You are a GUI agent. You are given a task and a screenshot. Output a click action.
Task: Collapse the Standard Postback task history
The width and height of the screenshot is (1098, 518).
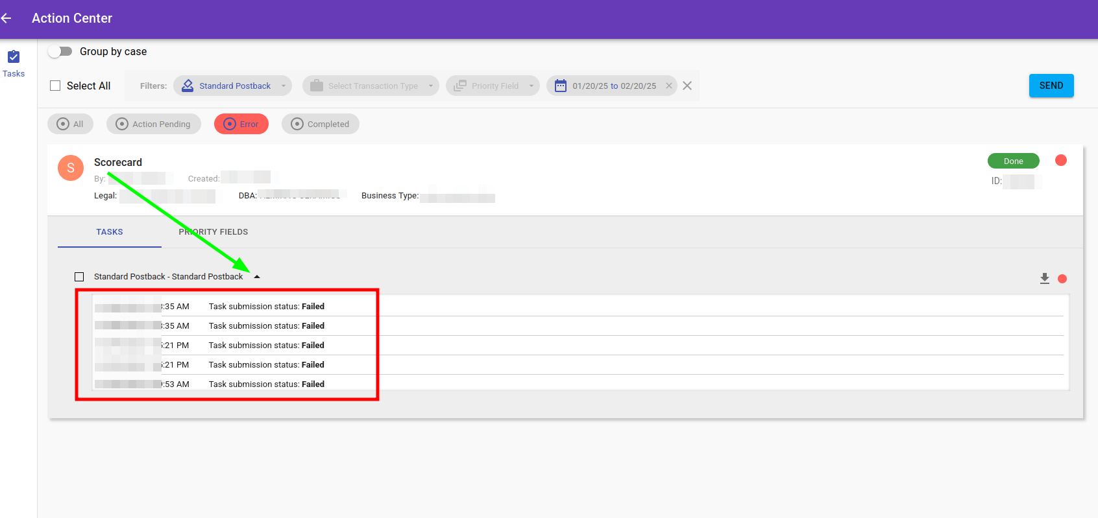point(257,277)
